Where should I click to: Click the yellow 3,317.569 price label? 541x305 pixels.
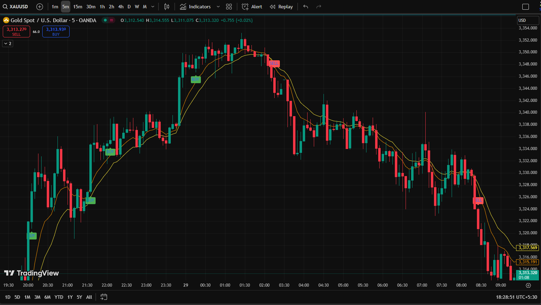[x=528, y=248]
